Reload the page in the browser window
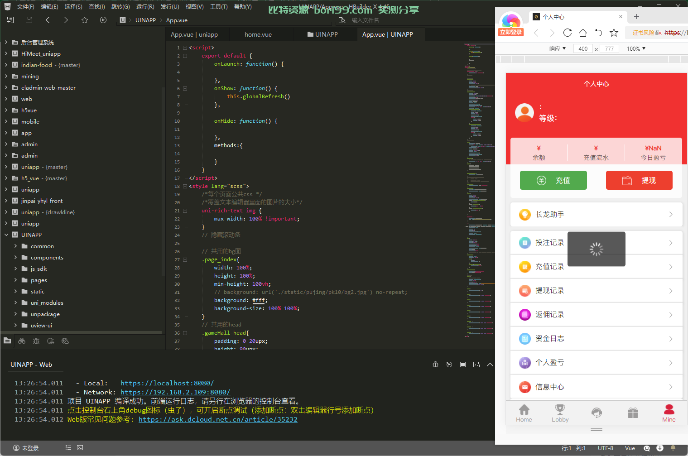Image resolution: width=688 pixels, height=456 pixels. tap(567, 33)
